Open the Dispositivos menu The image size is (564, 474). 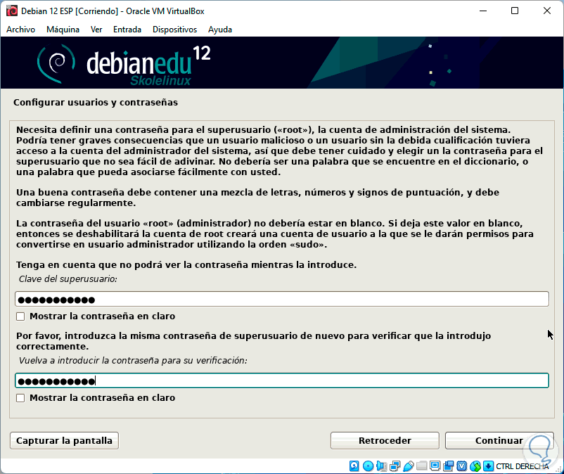click(175, 30)
